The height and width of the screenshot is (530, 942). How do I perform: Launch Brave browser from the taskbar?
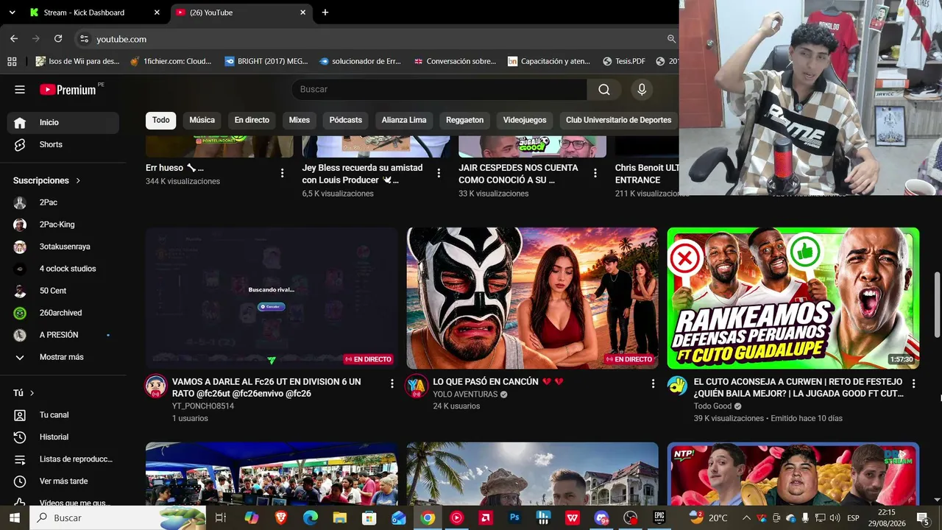coord(280,518)
